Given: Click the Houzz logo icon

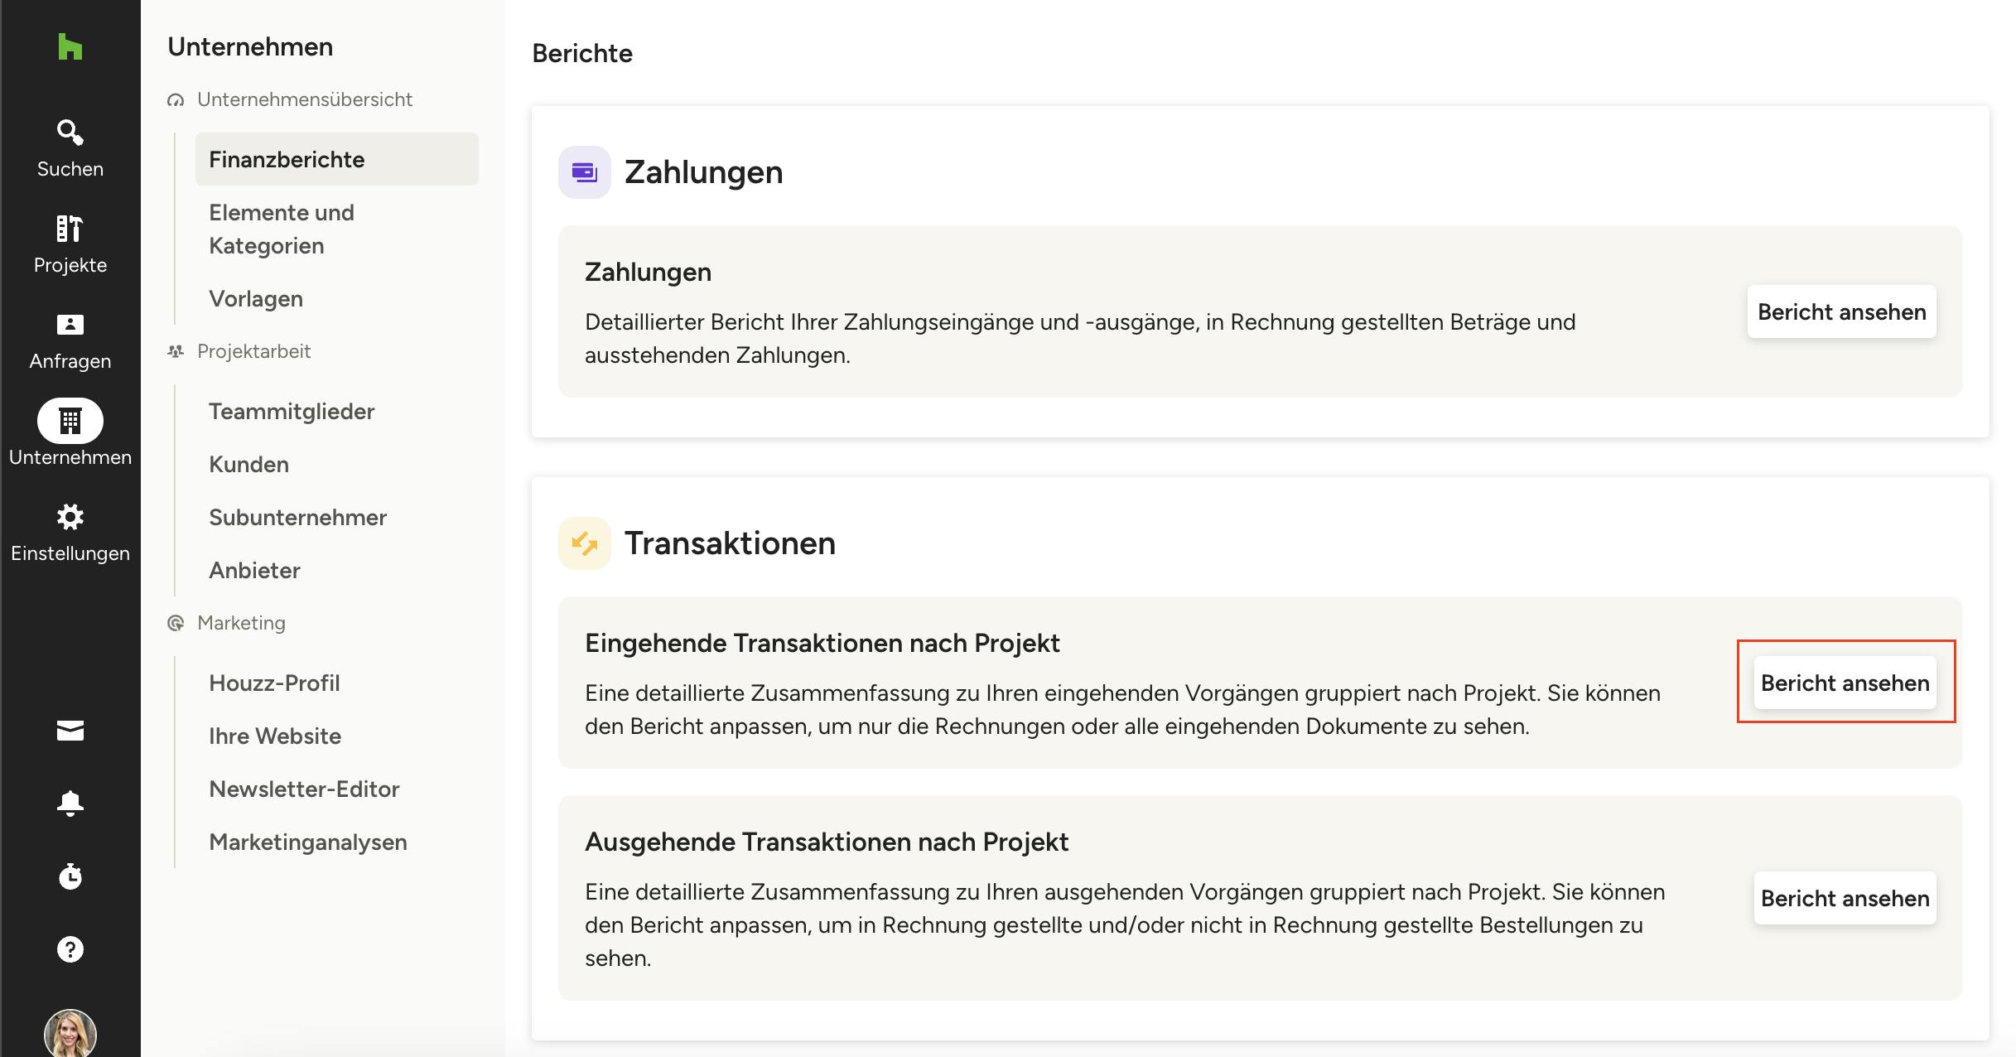Looking at the screenshot, I should pyautogui.click(x=70, y=47).
